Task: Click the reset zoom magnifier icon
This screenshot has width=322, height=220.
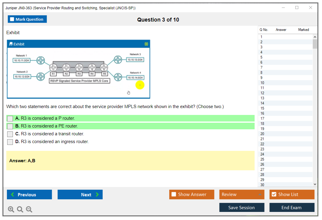Action: click(20, 210)
